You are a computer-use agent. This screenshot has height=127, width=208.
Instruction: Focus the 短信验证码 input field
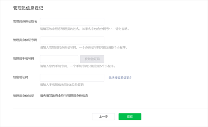(72, 78)
